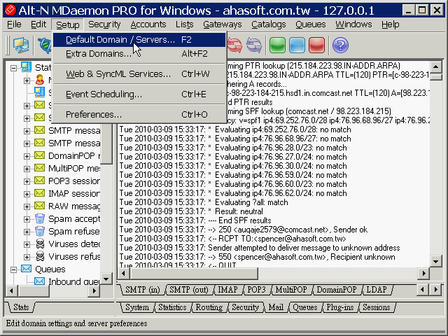The width and height of the screenshot is (448, 336).
Task: Click the user icon in the Stats tree
Action: 40,80
